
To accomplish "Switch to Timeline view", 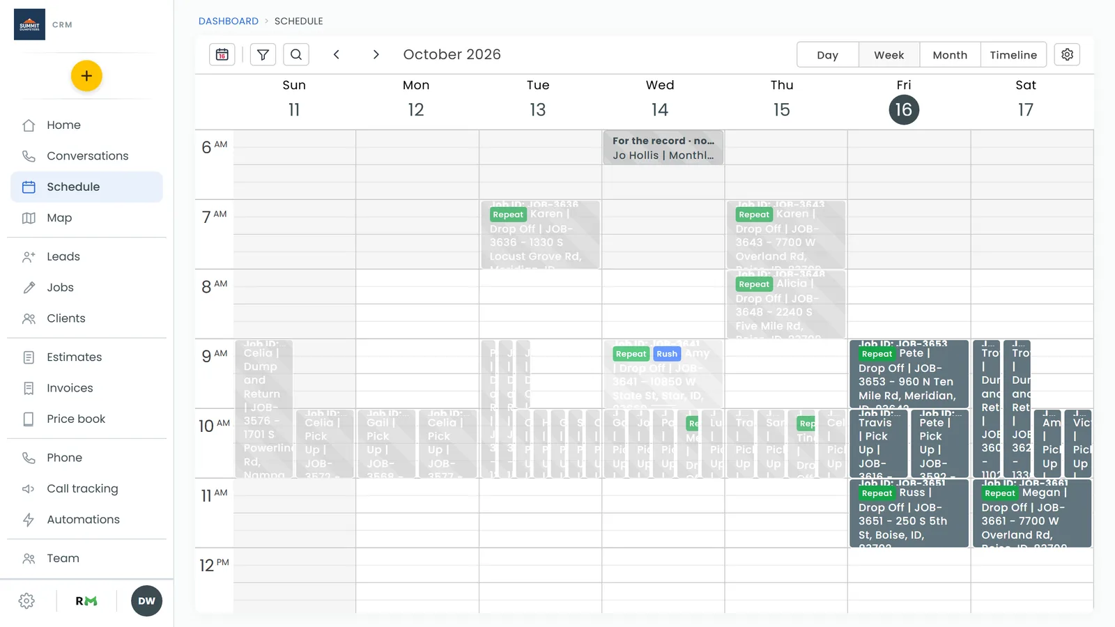I will tap(1013, 55).
